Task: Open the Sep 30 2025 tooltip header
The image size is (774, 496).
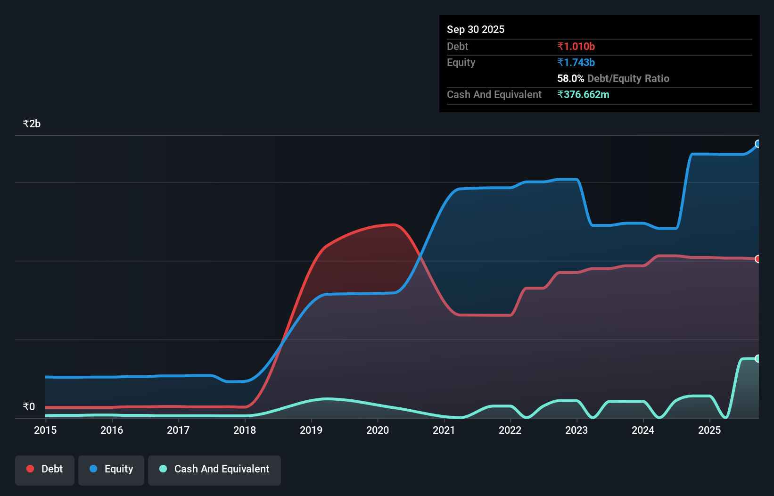Action: pos(476,29)
